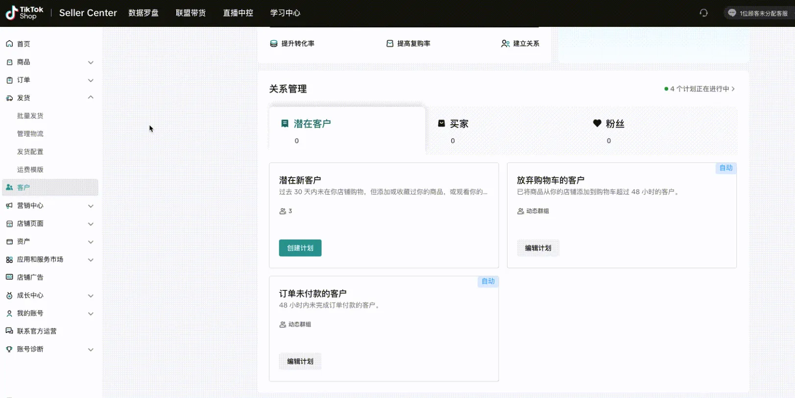Open 批量发货 in sidebar
795x398 pixels.
(30, 116)
